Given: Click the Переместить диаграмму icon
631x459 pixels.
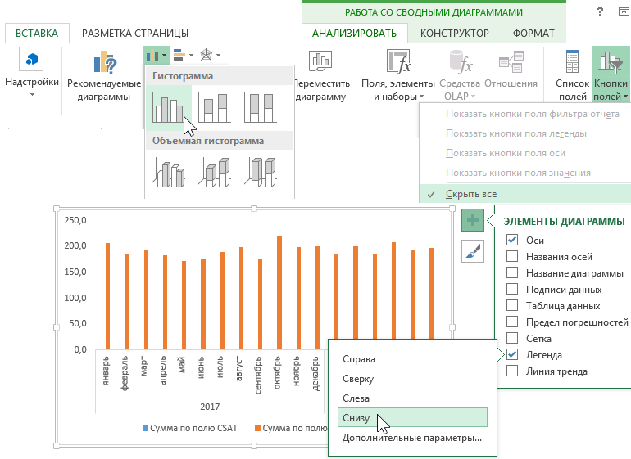Looking at the screenshot, I should tap(320, 64).
